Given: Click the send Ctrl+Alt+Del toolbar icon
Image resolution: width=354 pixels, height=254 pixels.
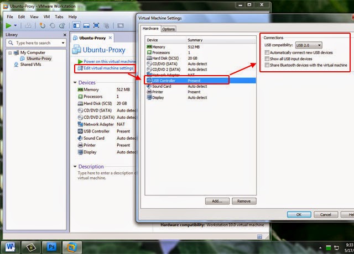Looking at the screenshot, I should [x=28, y=26].
